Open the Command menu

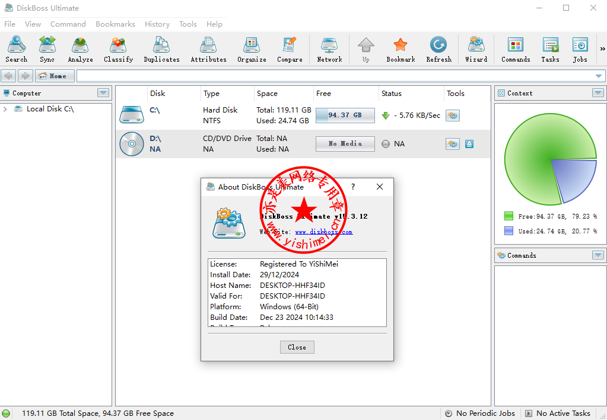(68, 24)
